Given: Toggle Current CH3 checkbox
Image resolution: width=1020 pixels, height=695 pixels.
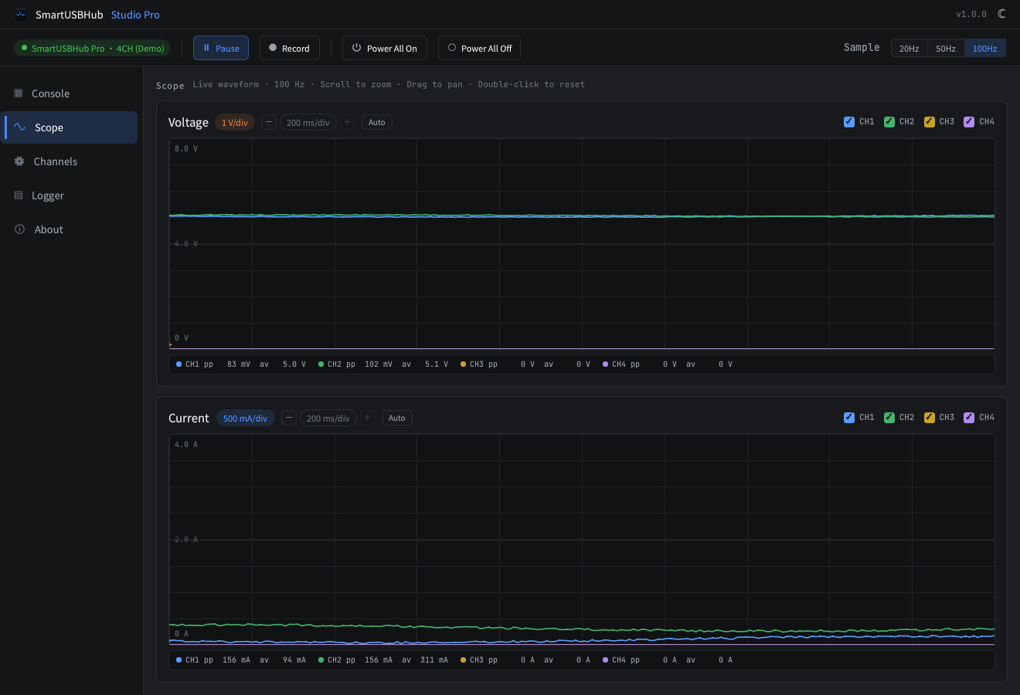Looking at the screenshot, I should coord(930,417).
